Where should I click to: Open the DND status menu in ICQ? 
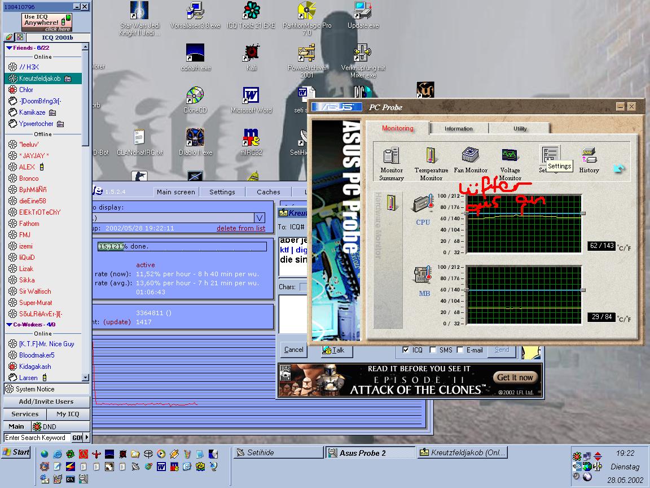(x=60, y=426)
